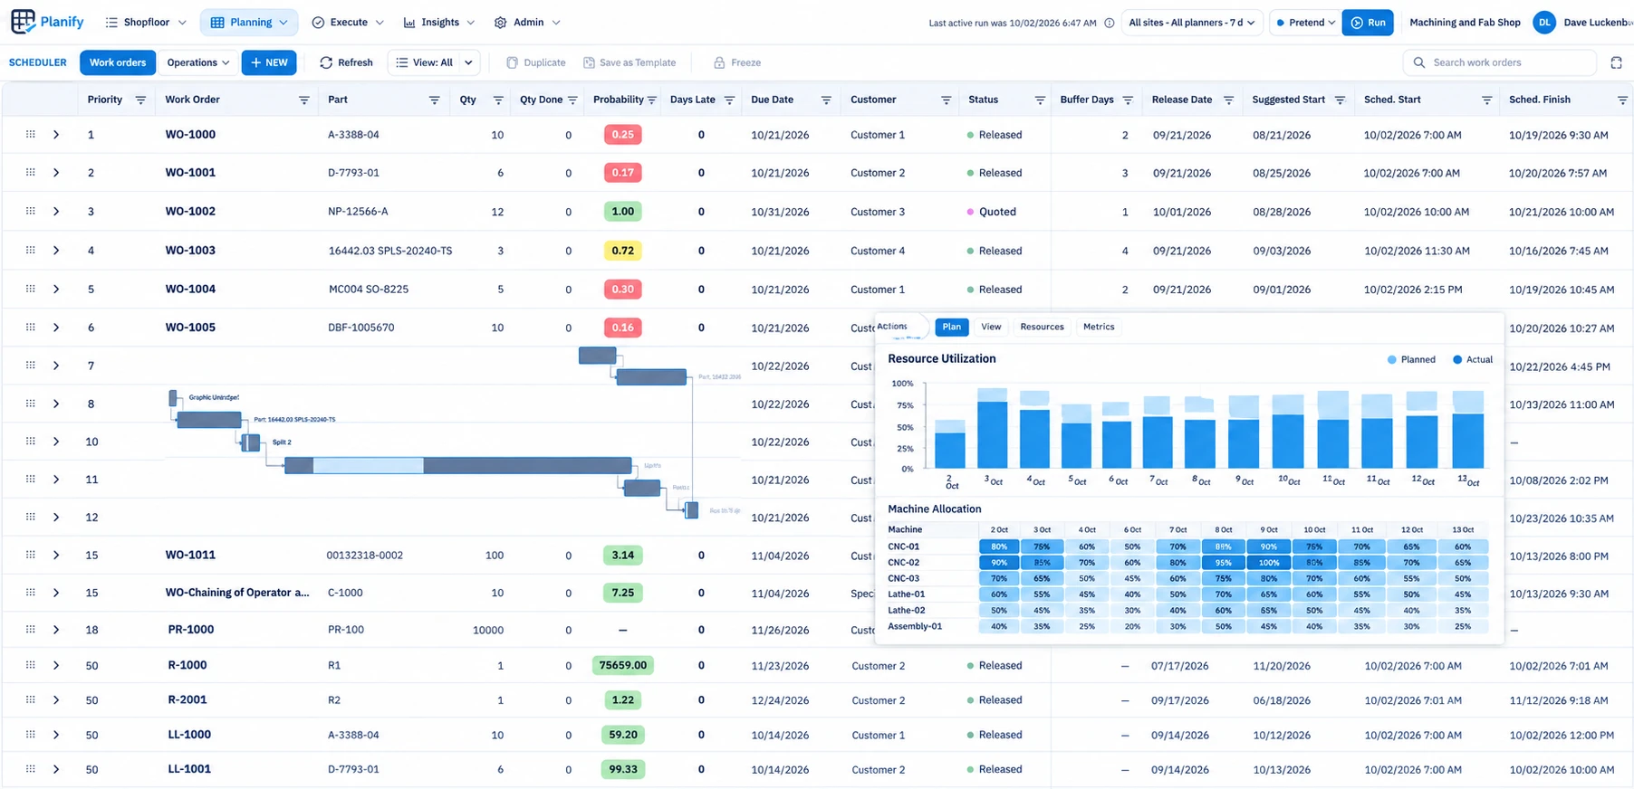Open the Part column filter icon
This screenshot has height=789, width=1634.
[x=434, y=100]
